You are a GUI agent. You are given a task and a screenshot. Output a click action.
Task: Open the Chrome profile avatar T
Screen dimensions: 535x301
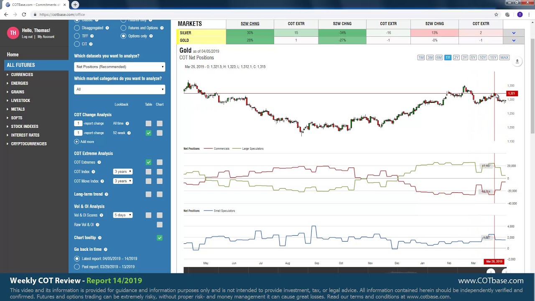pyautogui.click(x=520, y=15)
